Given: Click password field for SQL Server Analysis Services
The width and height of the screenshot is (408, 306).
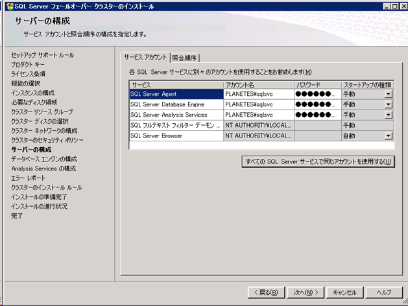Looking at the screenshot, I should click(x=318, y=115).
